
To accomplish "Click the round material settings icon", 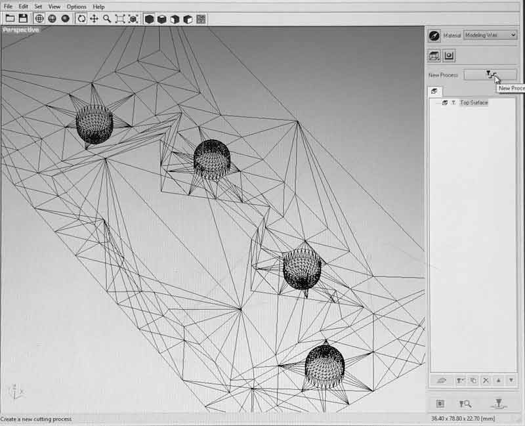I will pos(434,35).
